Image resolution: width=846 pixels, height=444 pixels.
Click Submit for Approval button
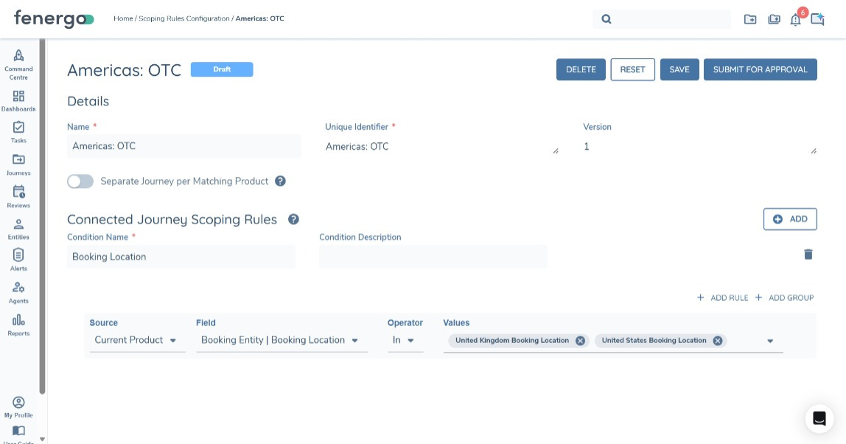point(760,69)
